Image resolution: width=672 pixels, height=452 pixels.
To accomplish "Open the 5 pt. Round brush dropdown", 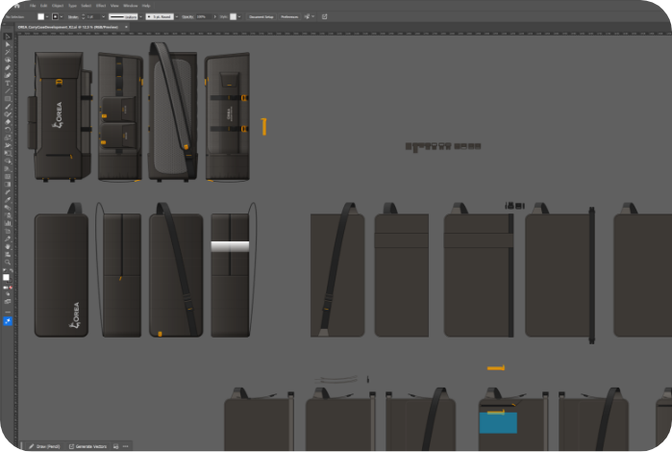I will pyautogui.click(x=160, y=16).
